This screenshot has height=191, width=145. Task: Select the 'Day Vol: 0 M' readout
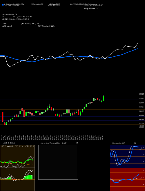91,9
